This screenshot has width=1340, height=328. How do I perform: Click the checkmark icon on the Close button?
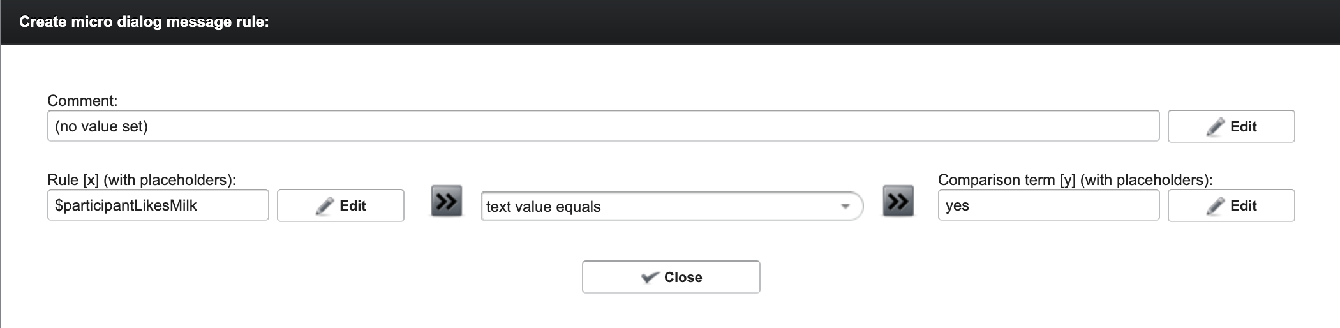tap(650, 278)
